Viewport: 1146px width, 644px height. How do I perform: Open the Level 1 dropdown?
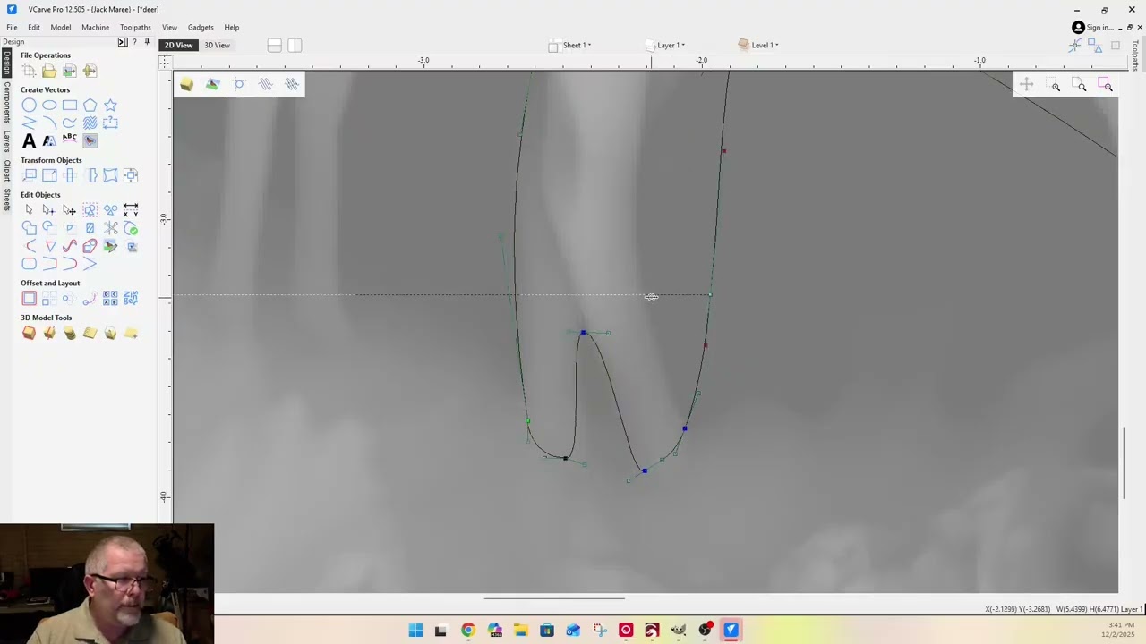click(x=759, y=45)
